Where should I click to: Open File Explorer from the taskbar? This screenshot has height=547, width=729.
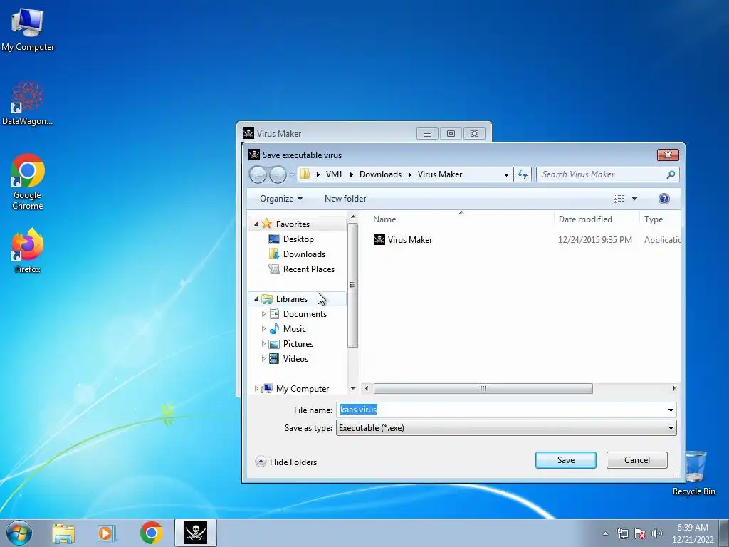point(63,533)
